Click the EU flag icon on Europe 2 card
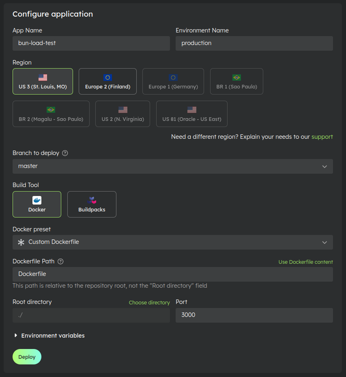The height and width of the screenshot is (377, 346). click(107, 77)
